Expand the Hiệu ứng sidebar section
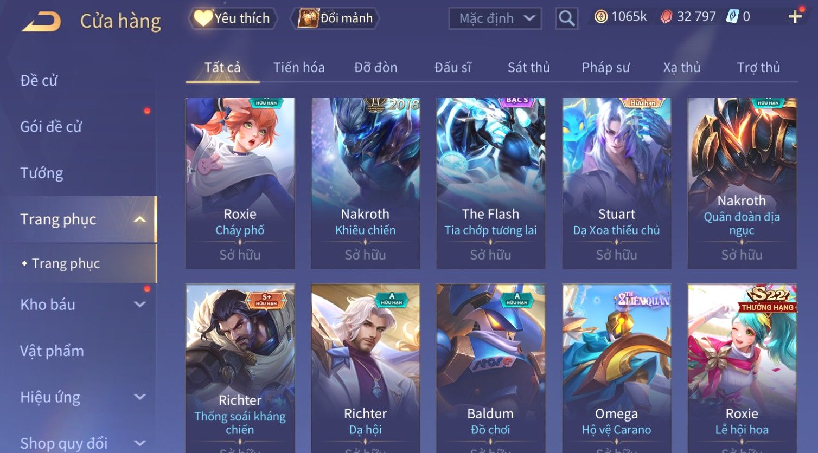The height and width of the screenshot is (453, 818). [x=140, y=397]
